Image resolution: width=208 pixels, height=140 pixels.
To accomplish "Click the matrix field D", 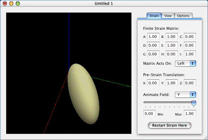I will tap(153, 45).
